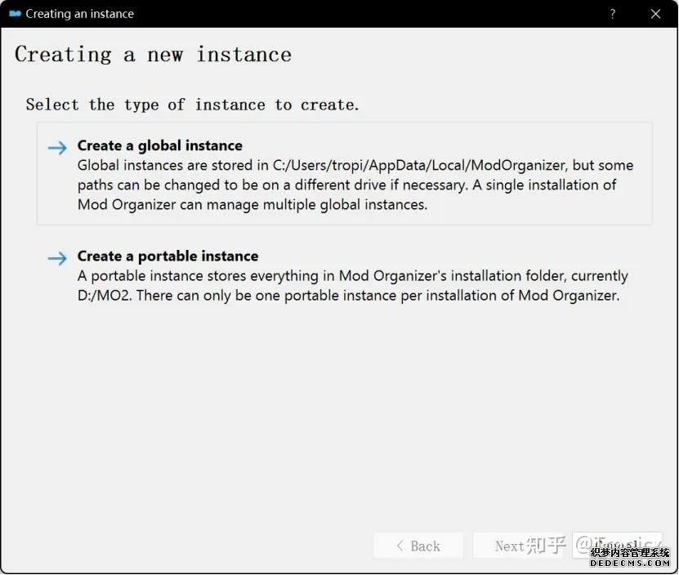Click the question mark help button
The image size is (679, 575).
[613, 14]
